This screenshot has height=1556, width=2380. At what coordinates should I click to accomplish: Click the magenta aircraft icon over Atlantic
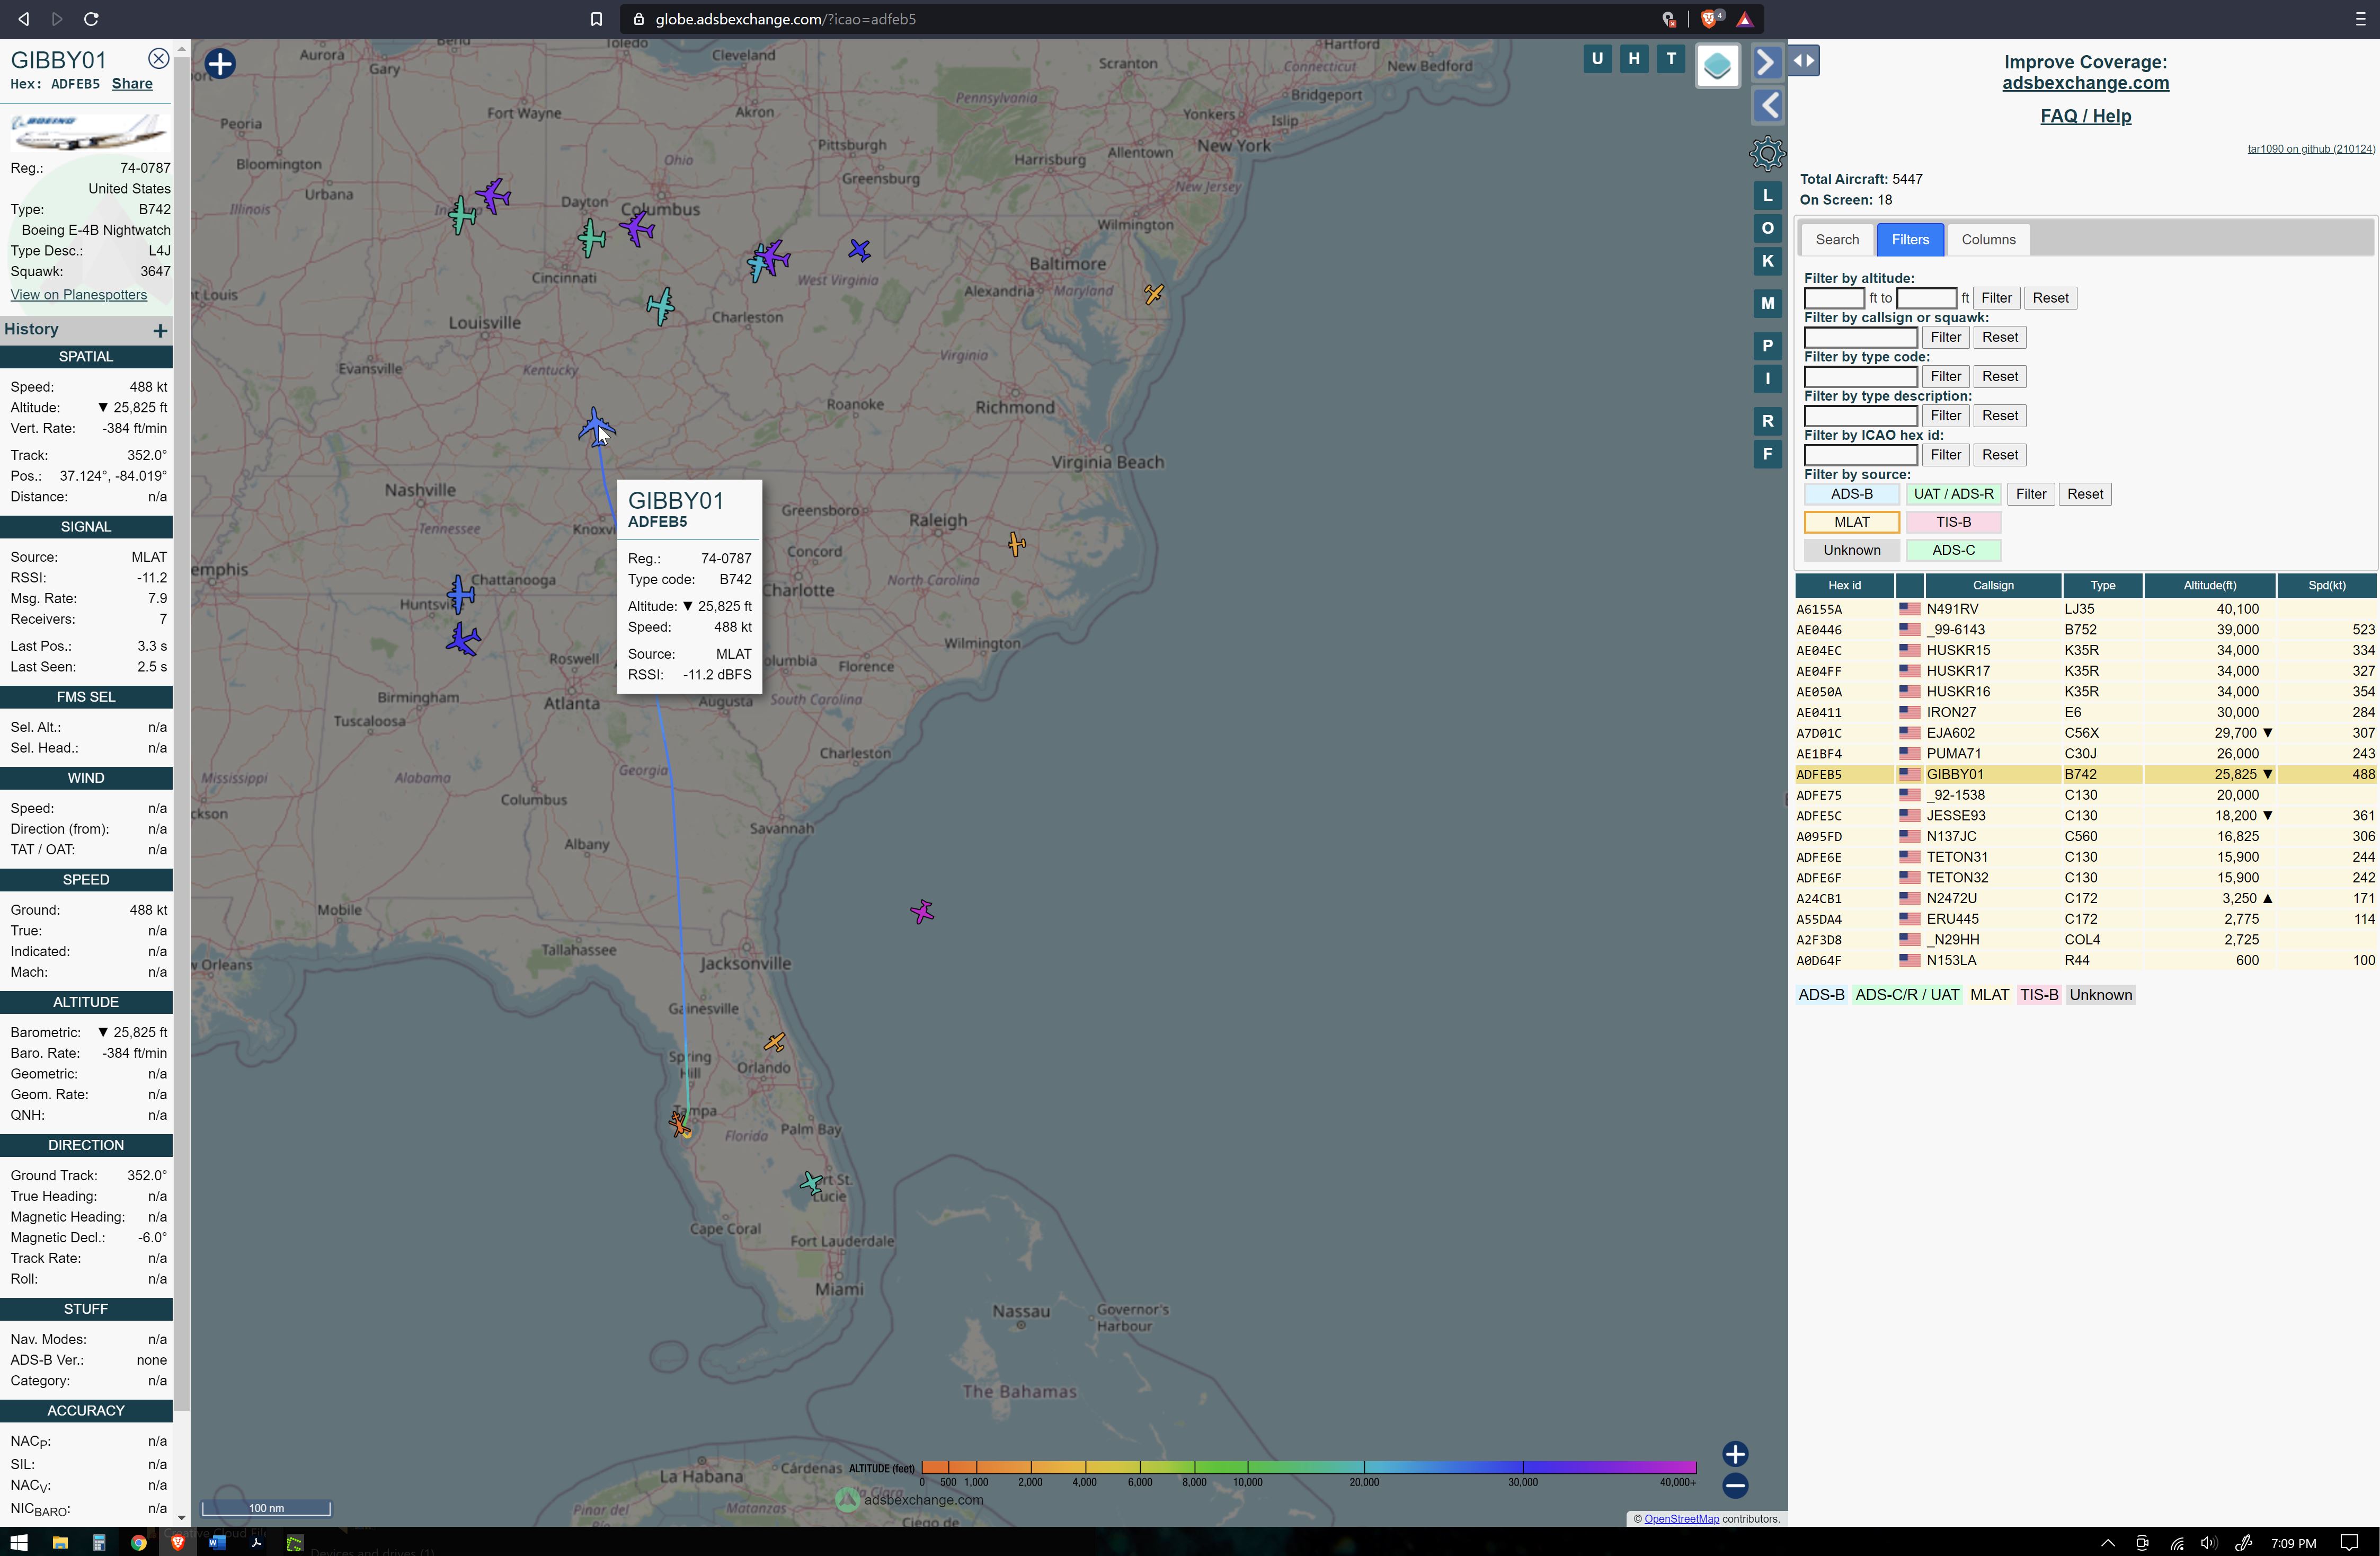(922, 912)
